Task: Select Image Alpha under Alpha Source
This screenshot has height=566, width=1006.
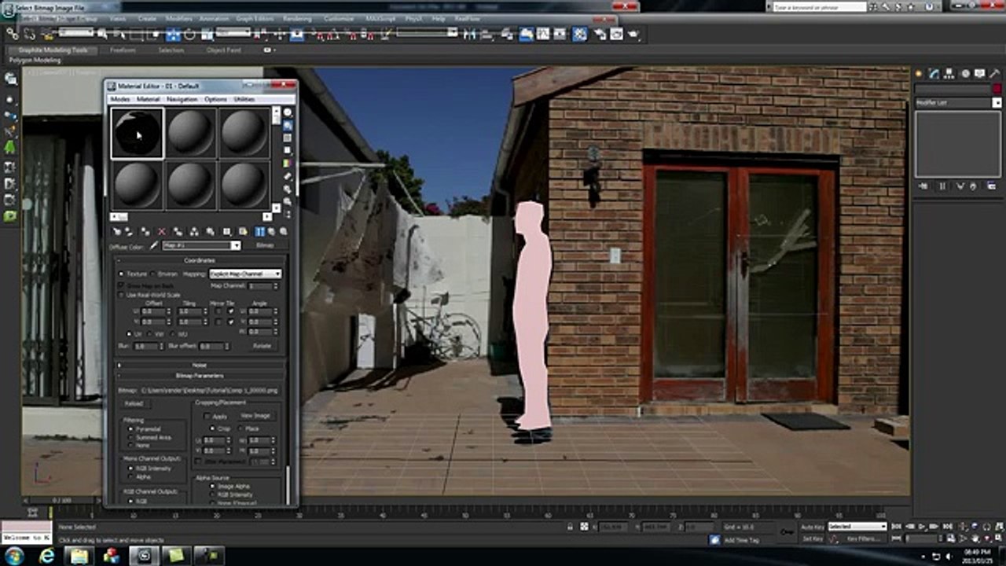Action: click(x=212, y=487)
